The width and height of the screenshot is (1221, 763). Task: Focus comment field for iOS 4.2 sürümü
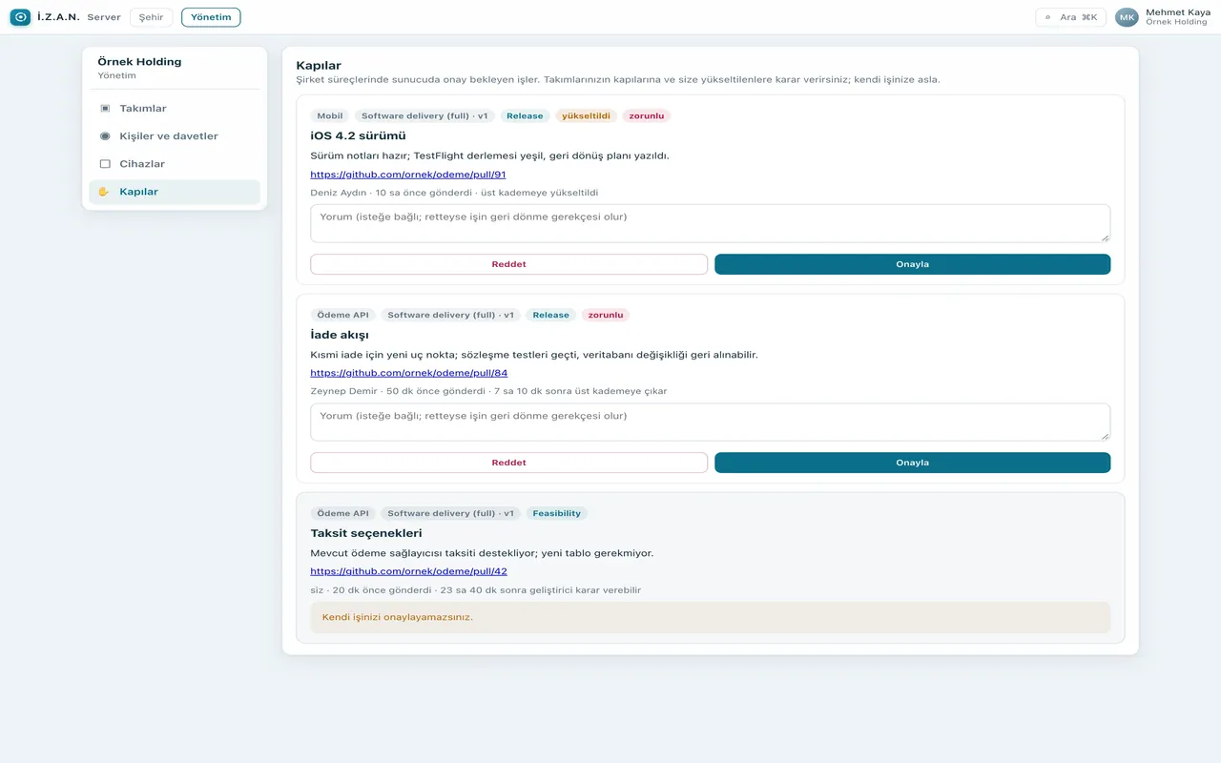click(x=711, y=223)
